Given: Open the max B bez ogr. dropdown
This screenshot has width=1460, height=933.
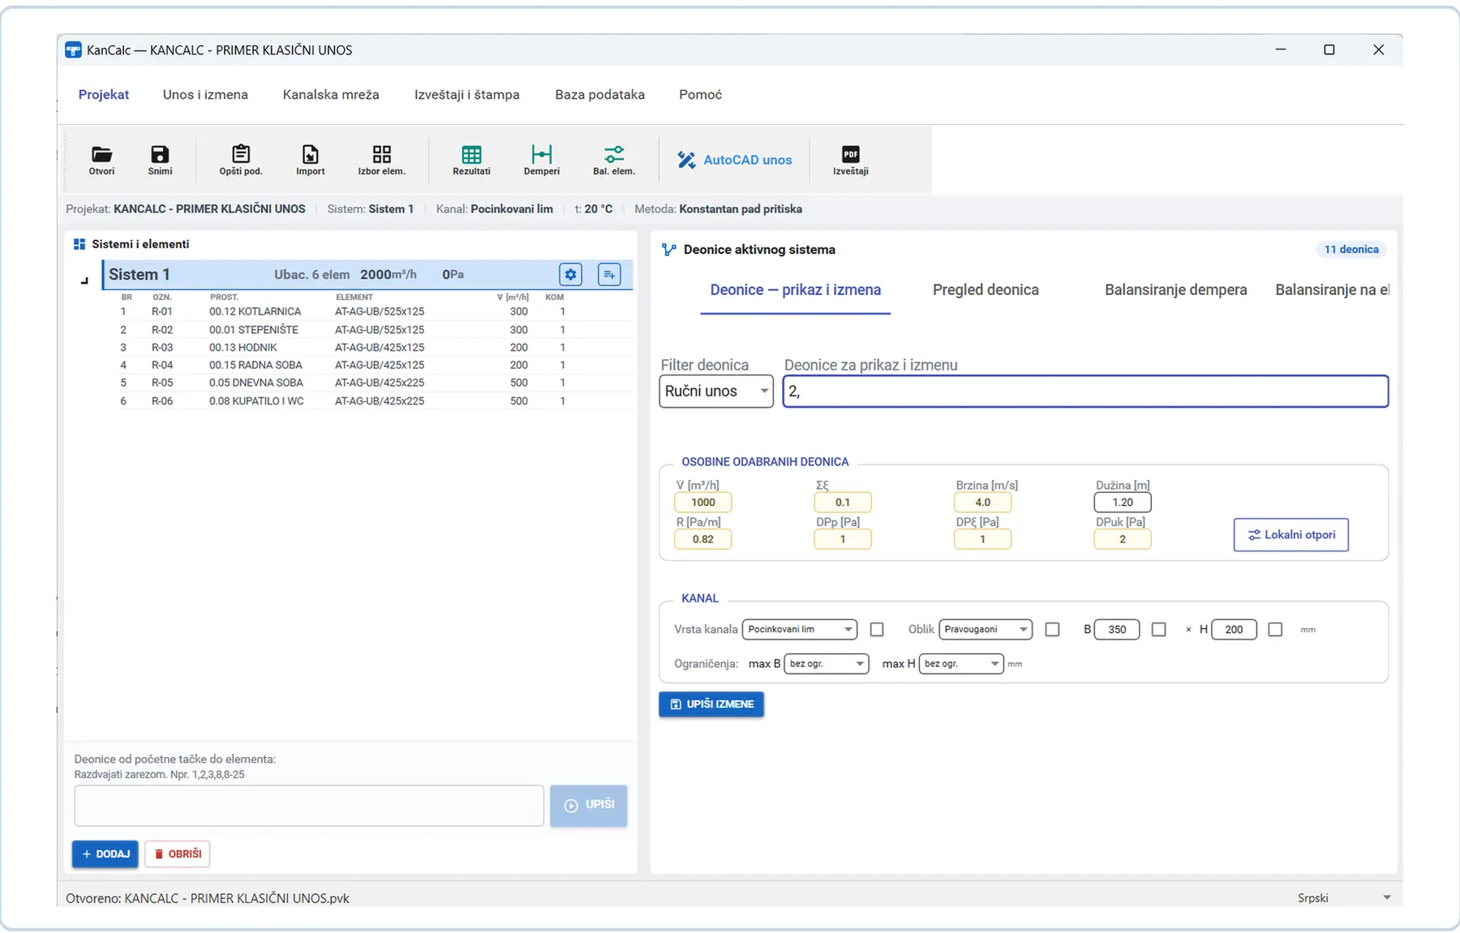Looking at the screenshot, I should tap(827, 664).
